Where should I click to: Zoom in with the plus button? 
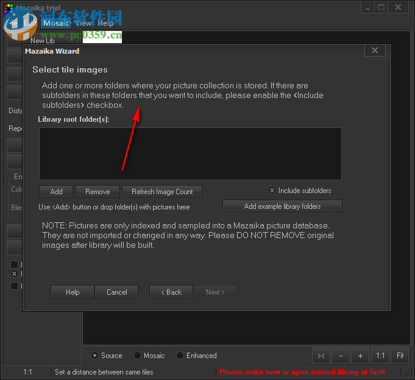[x=360, y=356]
